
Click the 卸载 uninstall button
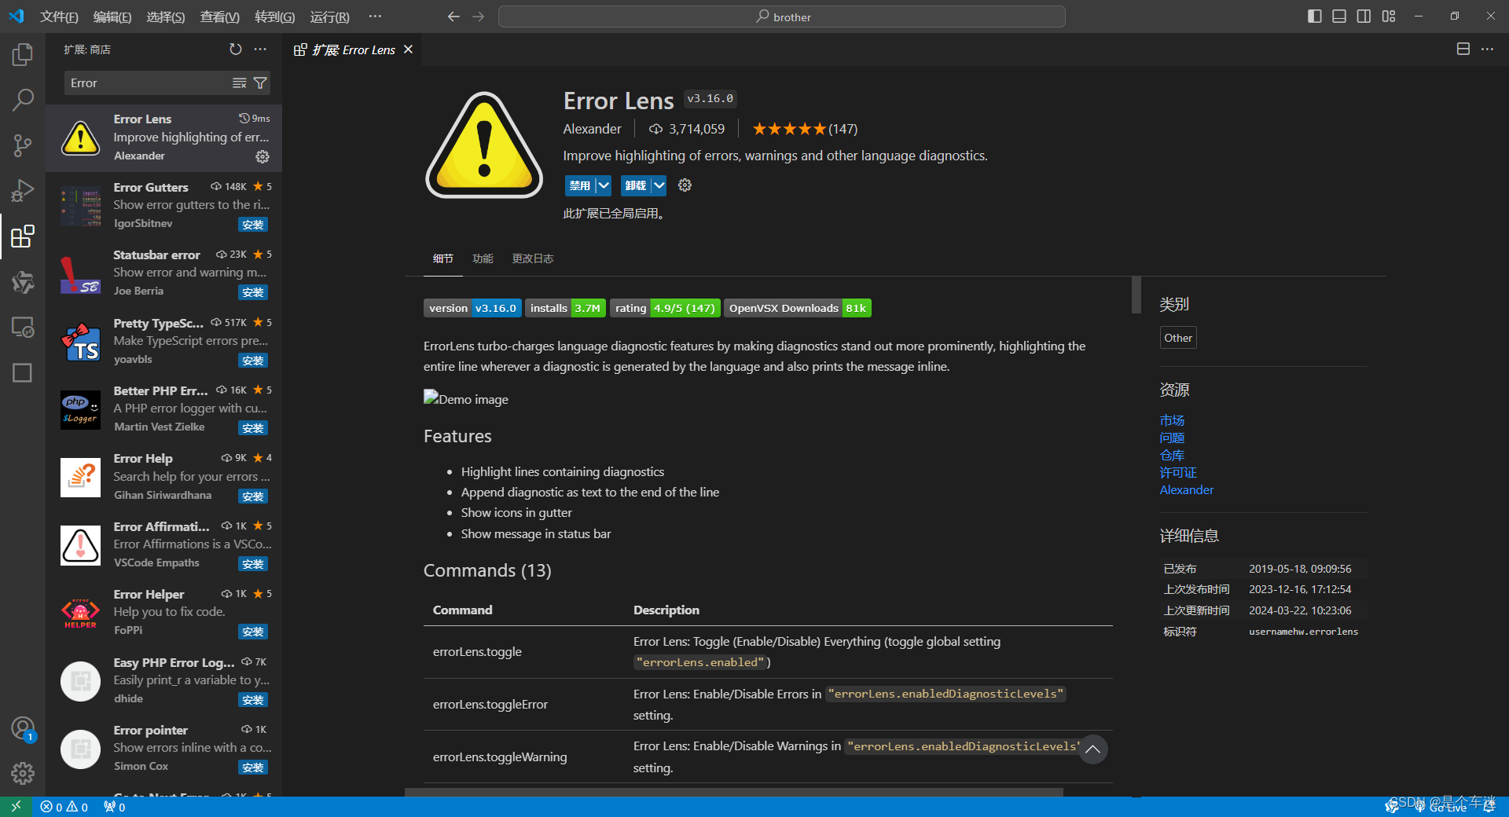(636, 185)
